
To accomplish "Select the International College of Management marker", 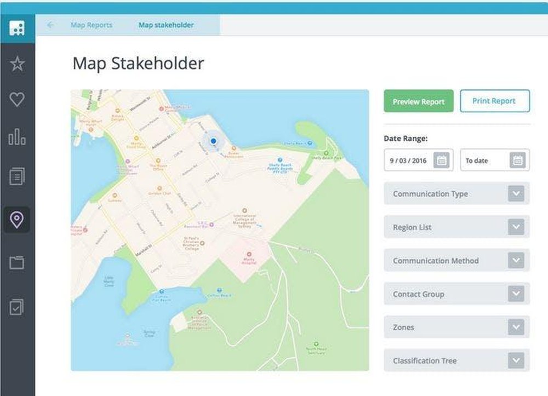I will click(x=244, y=210).
